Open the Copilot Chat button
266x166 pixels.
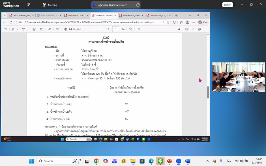click(x=203, y=22)
